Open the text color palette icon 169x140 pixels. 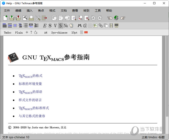[x=71, y=26]
